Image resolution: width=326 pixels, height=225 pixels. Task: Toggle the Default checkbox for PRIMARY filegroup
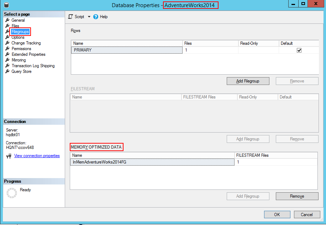pyautogui.click(x=299, y=50)
